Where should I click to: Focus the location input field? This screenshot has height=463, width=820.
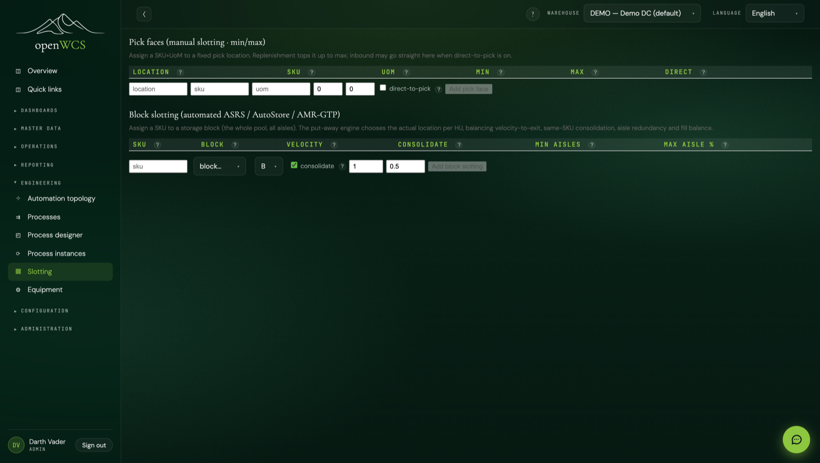click(158, 89)
